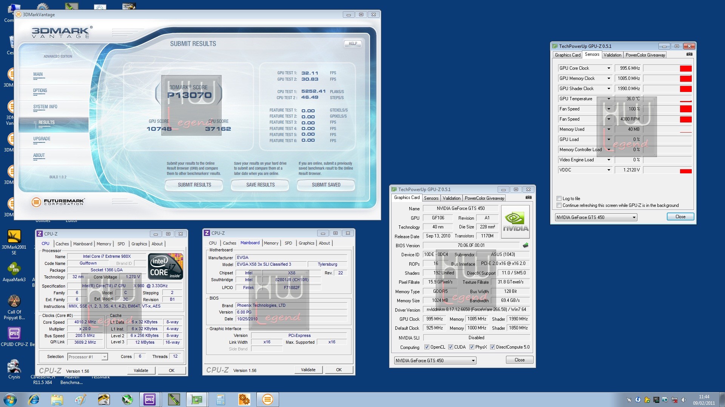Toggle the CUDA checkbox
The width and height of the screenshot is (725, 407).
(x=450, y=347)
